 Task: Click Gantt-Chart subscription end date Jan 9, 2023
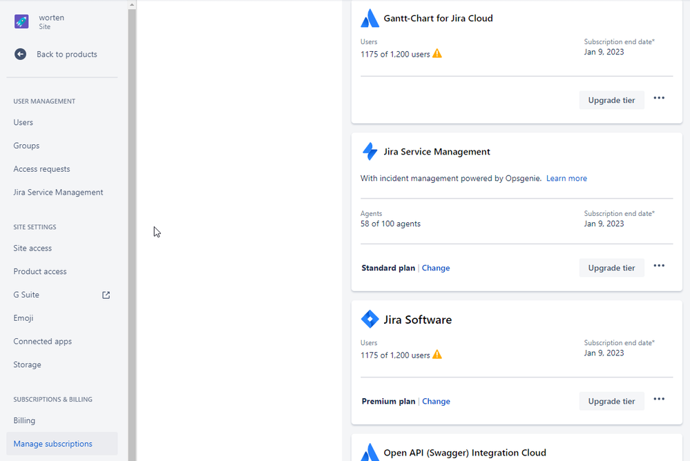[x=604, y=52]
